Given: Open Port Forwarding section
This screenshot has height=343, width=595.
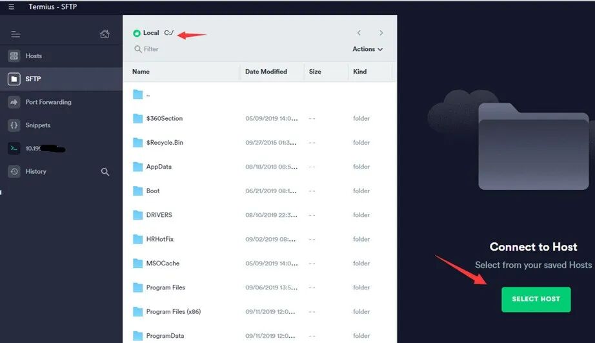Looking at the screenshot, I should pyautogui.click(x=61, y=102).
